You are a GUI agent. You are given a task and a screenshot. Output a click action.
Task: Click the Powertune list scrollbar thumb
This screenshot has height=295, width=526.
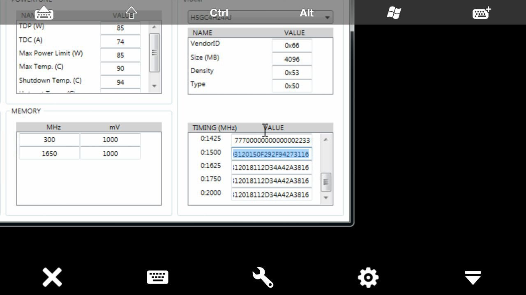click(154, 52)
